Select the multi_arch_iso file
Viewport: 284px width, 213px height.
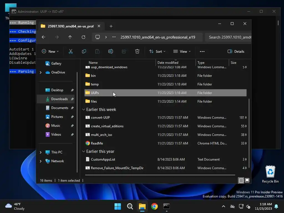pos(166,135)
